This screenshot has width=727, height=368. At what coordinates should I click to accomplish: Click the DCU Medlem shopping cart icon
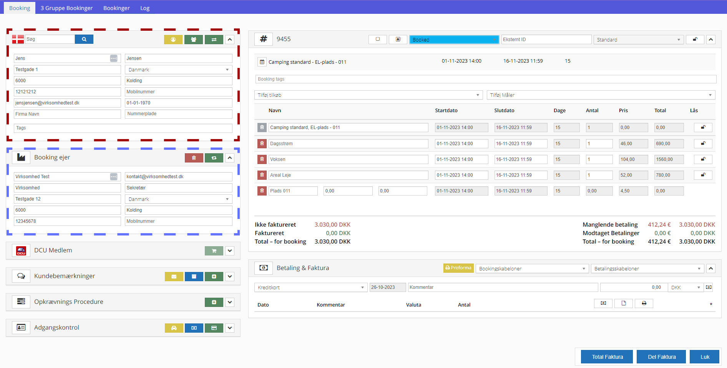pyautogui.click(x=214, y=251)
